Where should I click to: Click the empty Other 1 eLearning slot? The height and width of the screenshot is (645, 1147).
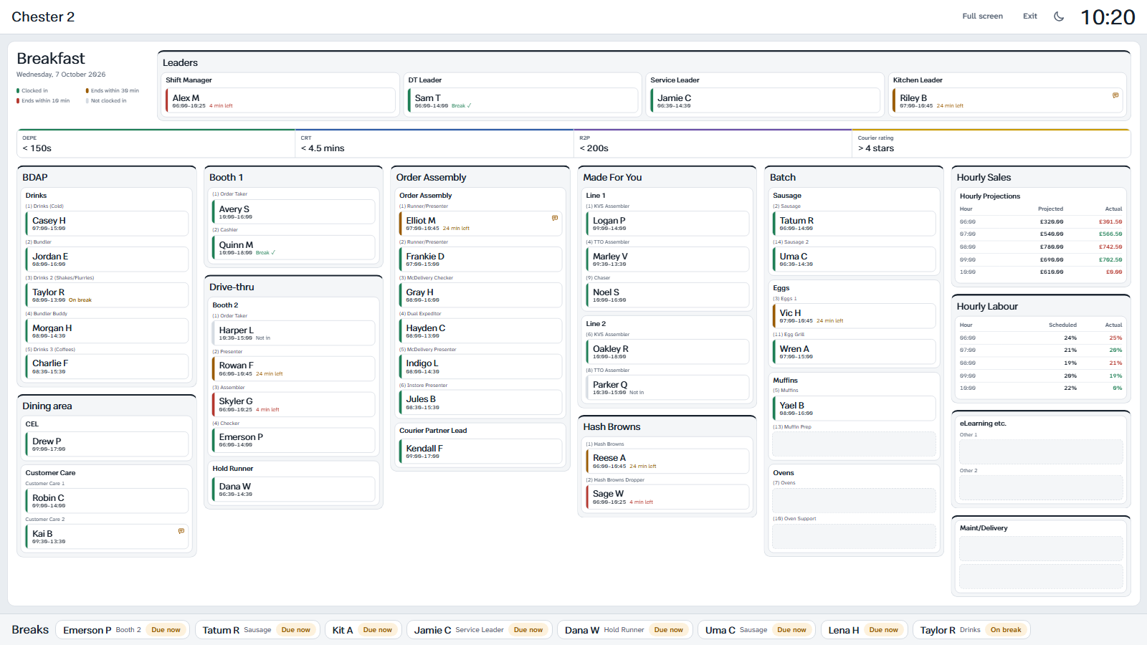1041,451
